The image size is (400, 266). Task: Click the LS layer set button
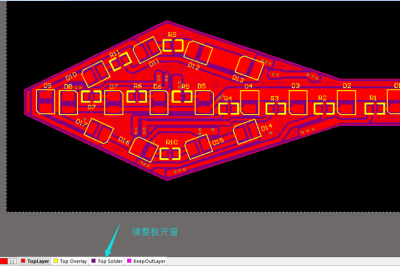12,262
